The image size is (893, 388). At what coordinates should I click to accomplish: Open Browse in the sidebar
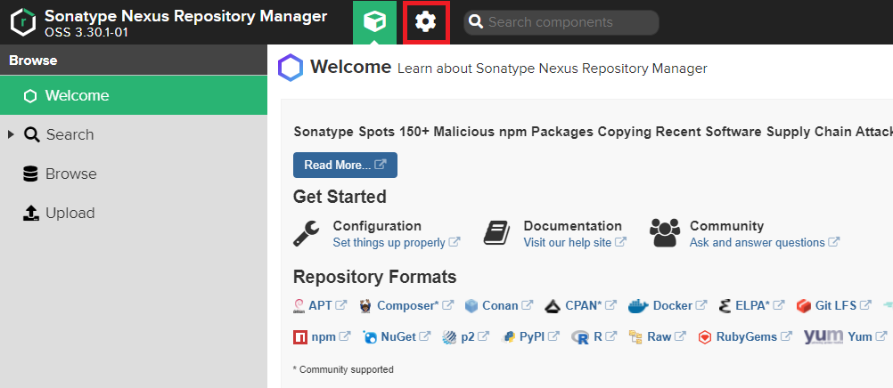[70, 174]
